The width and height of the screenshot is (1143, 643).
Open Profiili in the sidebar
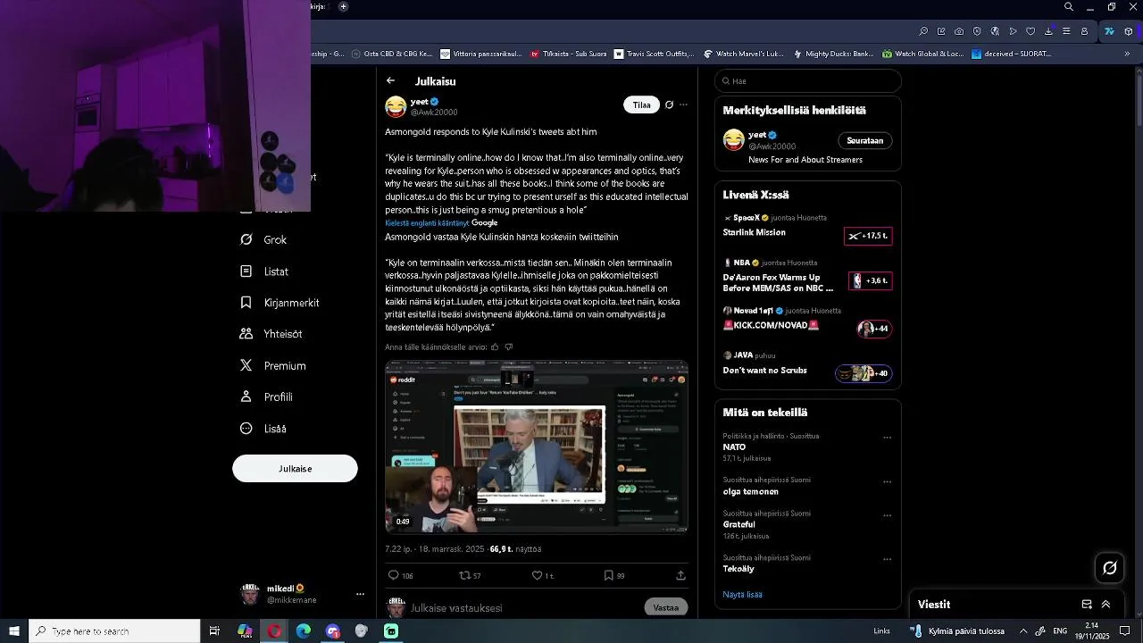(x=266, y=397)
